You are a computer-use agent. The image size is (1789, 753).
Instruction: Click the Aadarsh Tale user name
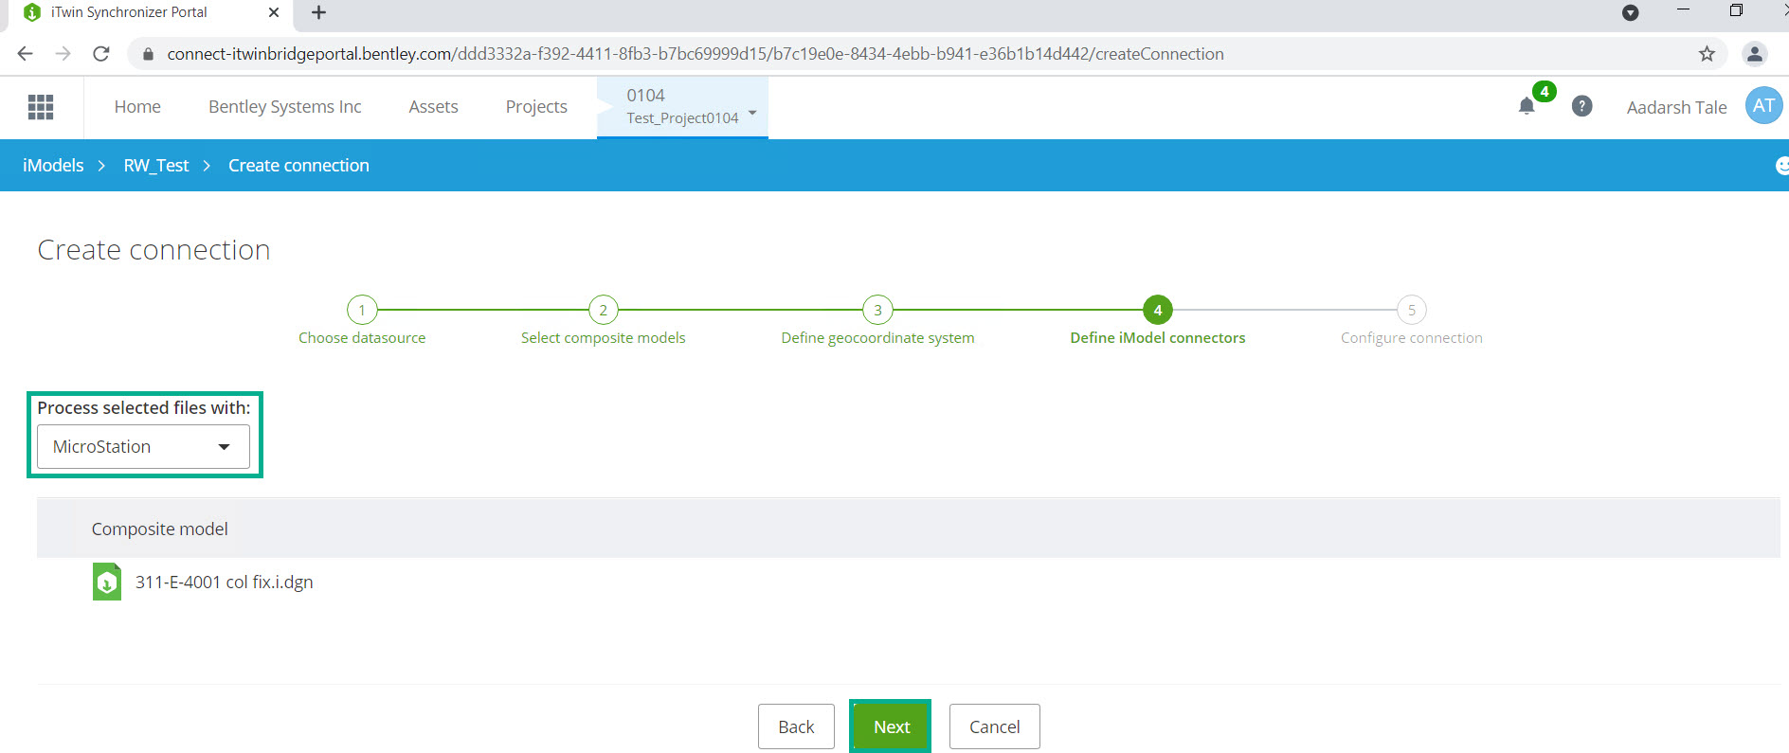click(x=1676, y=107)
